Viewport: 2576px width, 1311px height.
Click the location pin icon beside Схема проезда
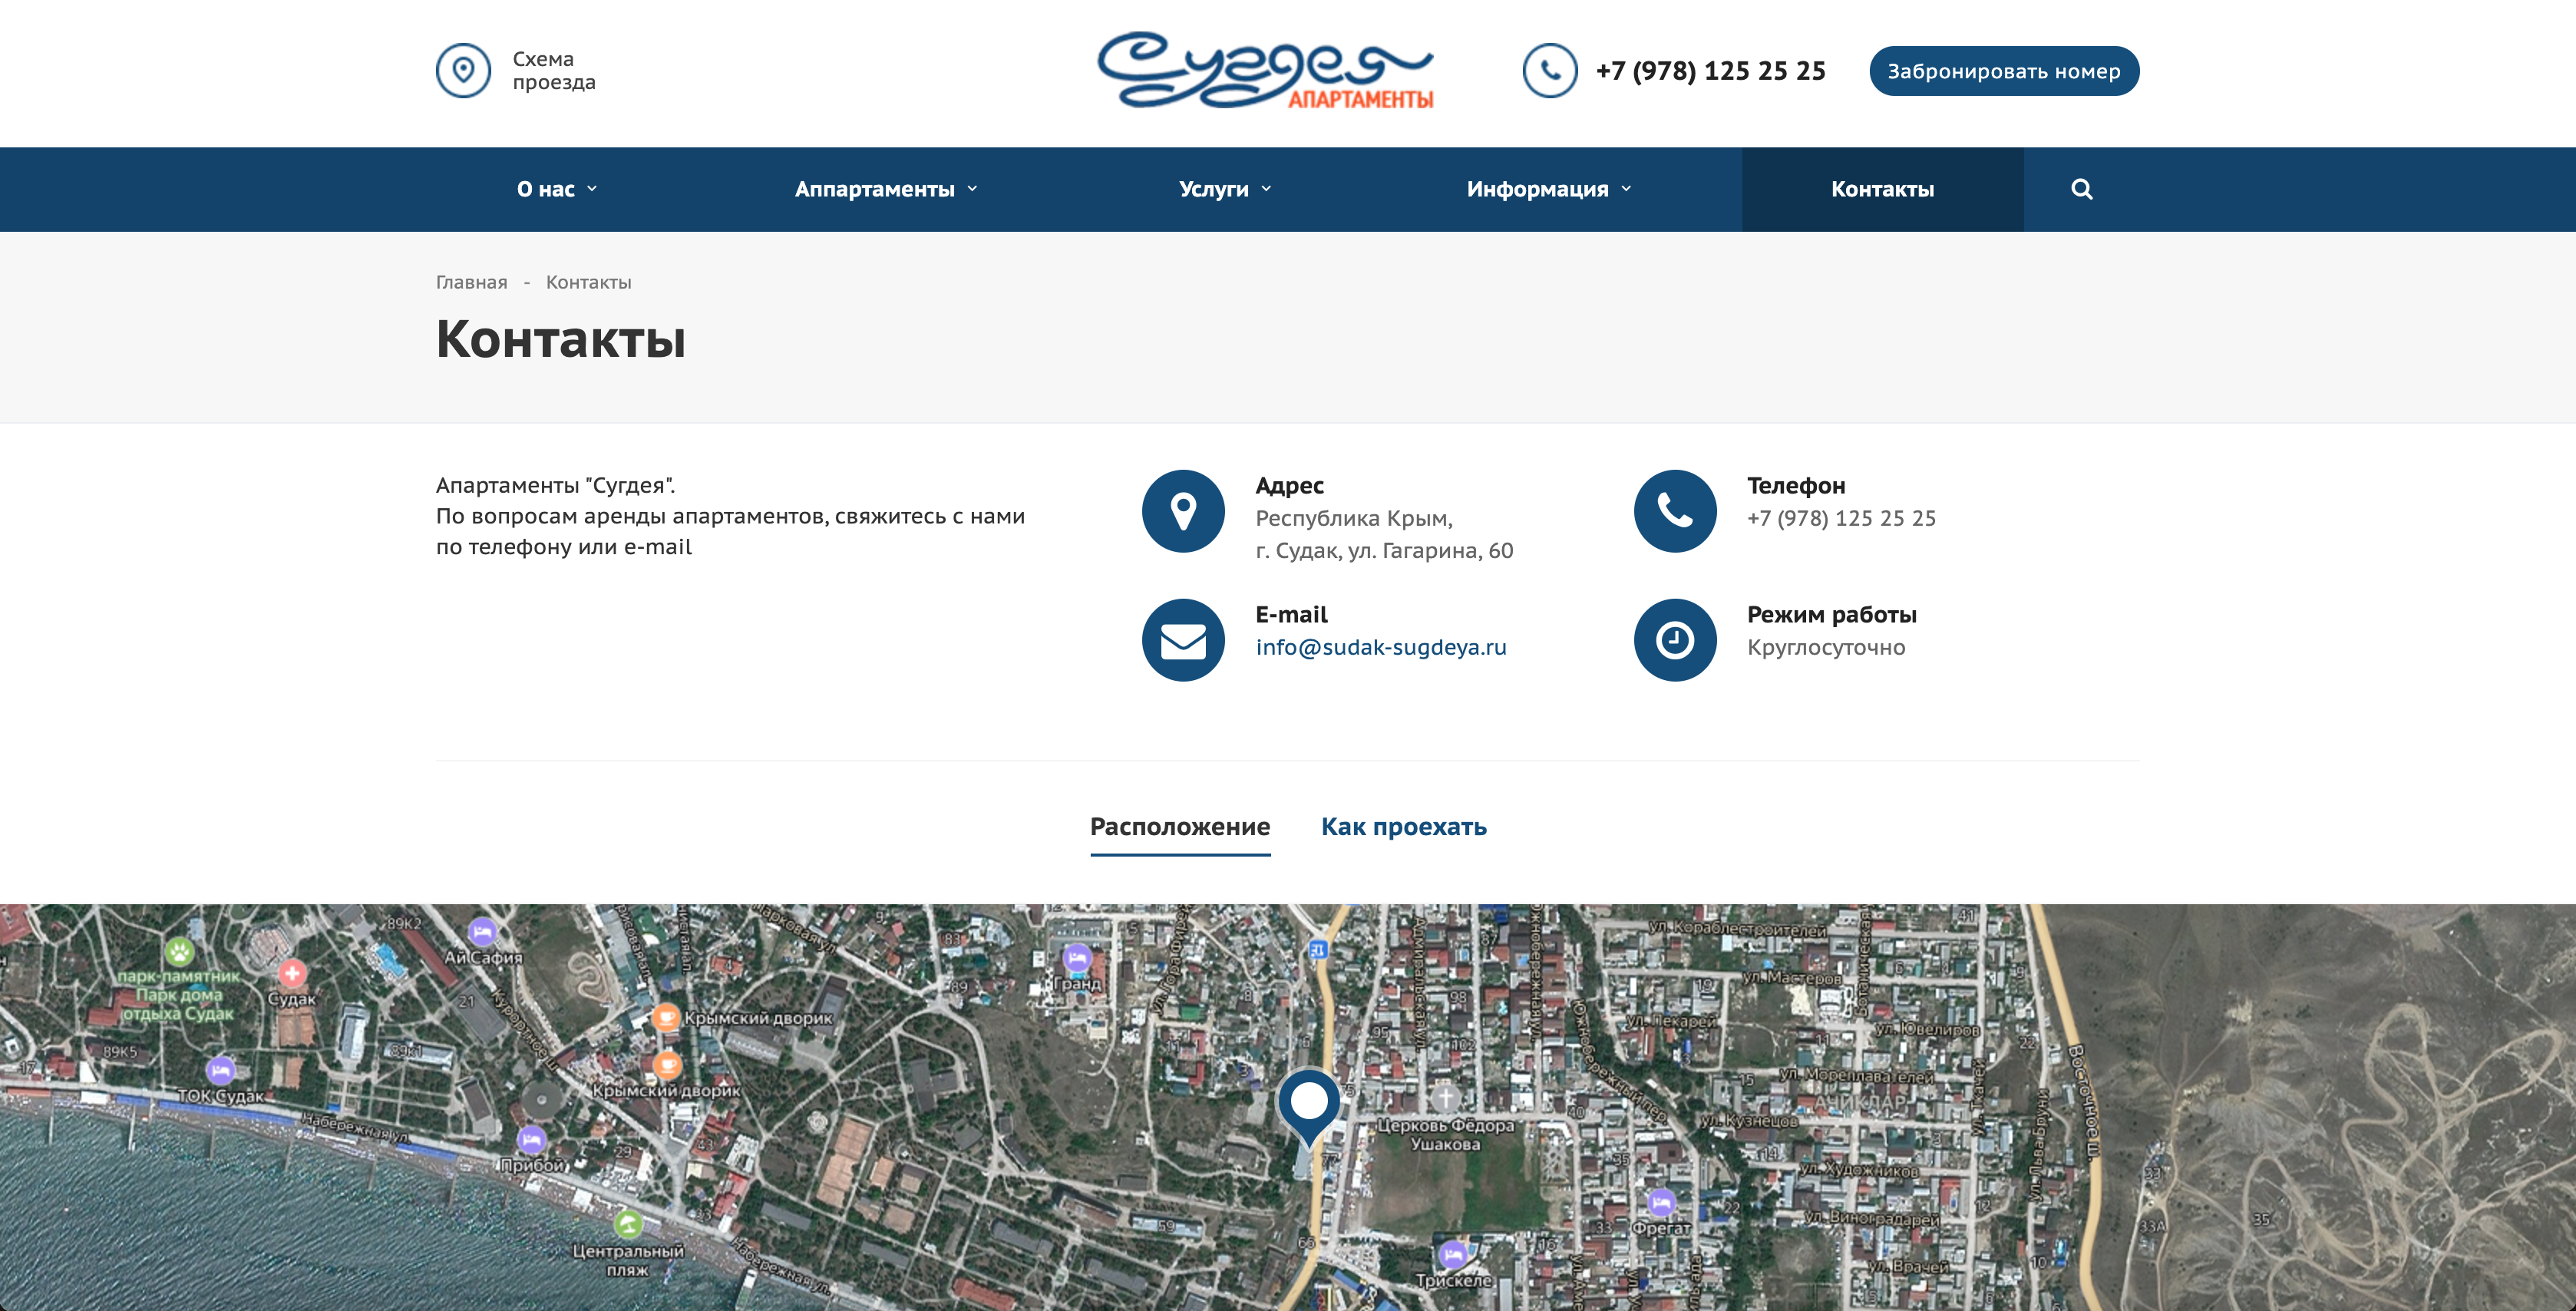click(463, 71)
